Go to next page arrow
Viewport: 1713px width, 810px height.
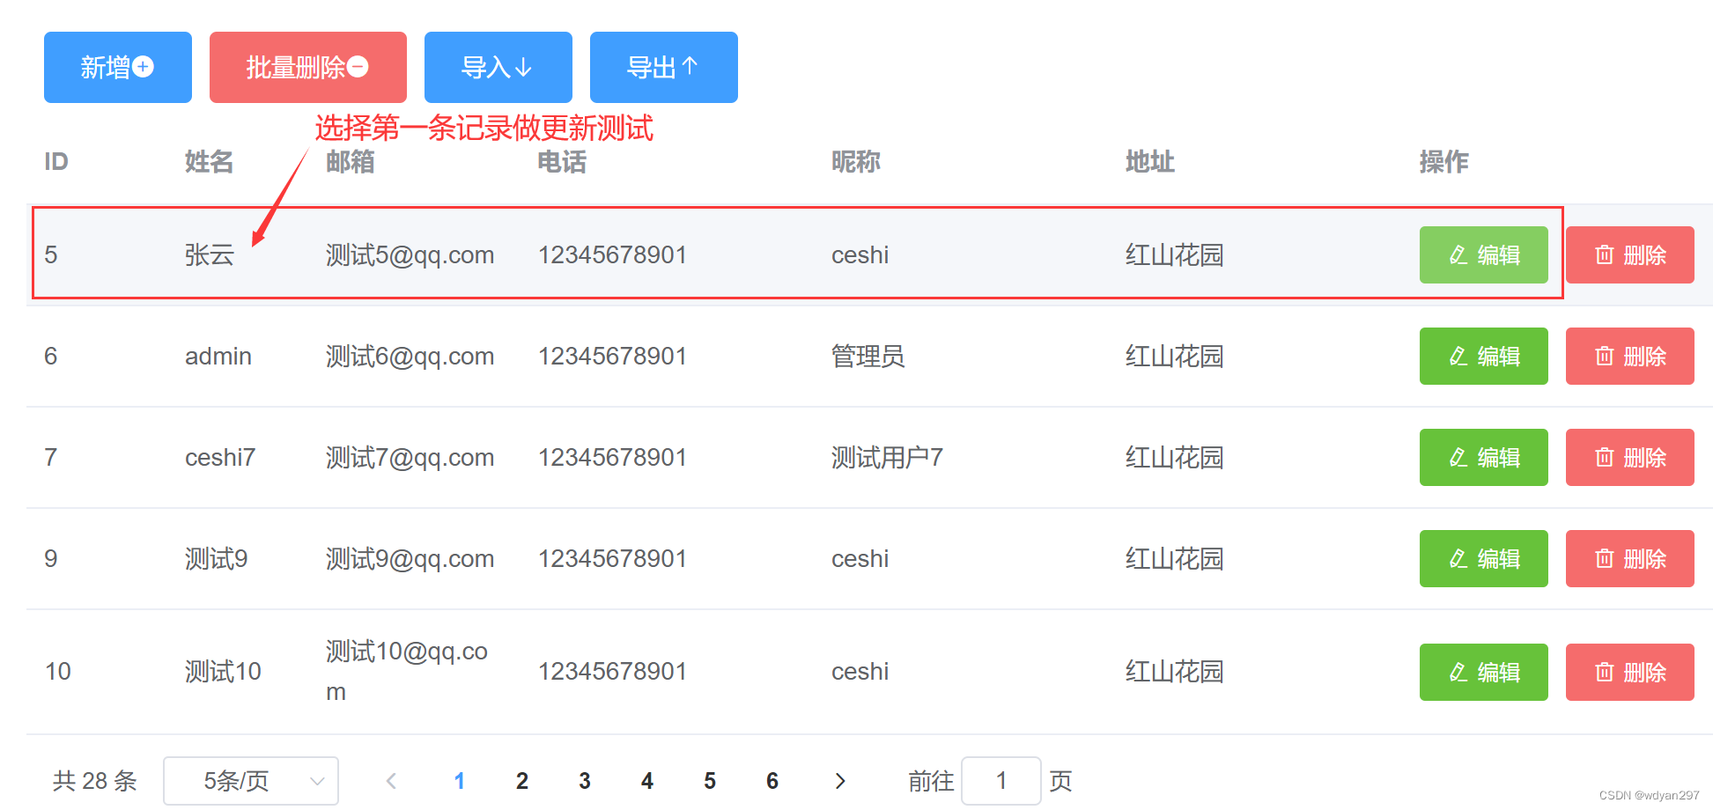pyautogui.click(x=840, y=781)
